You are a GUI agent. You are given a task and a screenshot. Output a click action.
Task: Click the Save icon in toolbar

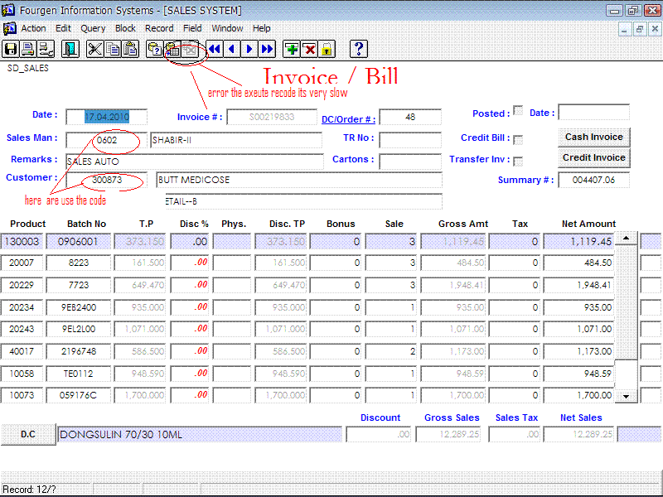point(12,49)
